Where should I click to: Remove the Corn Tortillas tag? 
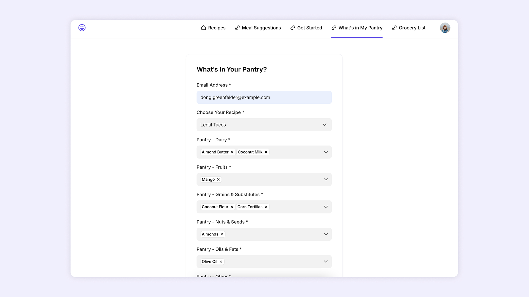pyautogui.click(x=266, y=207)
